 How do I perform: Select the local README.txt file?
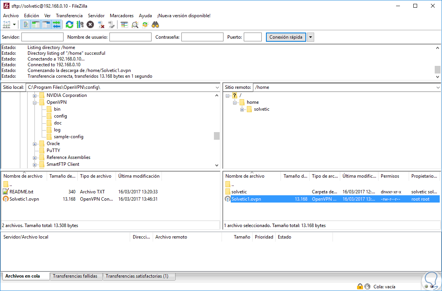coord(21,192)
